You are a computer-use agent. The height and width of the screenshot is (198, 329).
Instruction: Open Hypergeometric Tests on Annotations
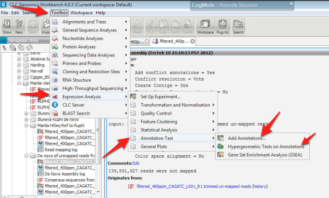click(x=266, y=146)
